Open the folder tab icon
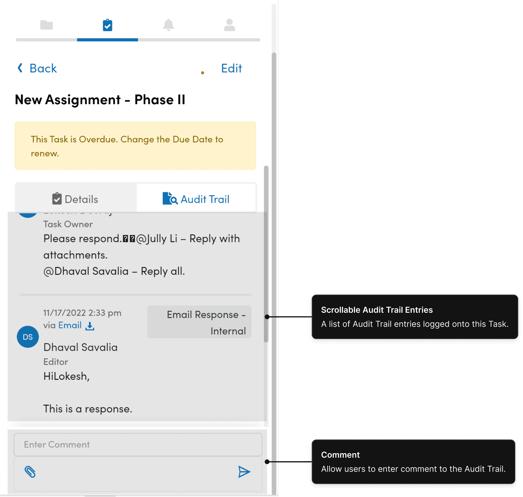 click(x=46, y=25)
